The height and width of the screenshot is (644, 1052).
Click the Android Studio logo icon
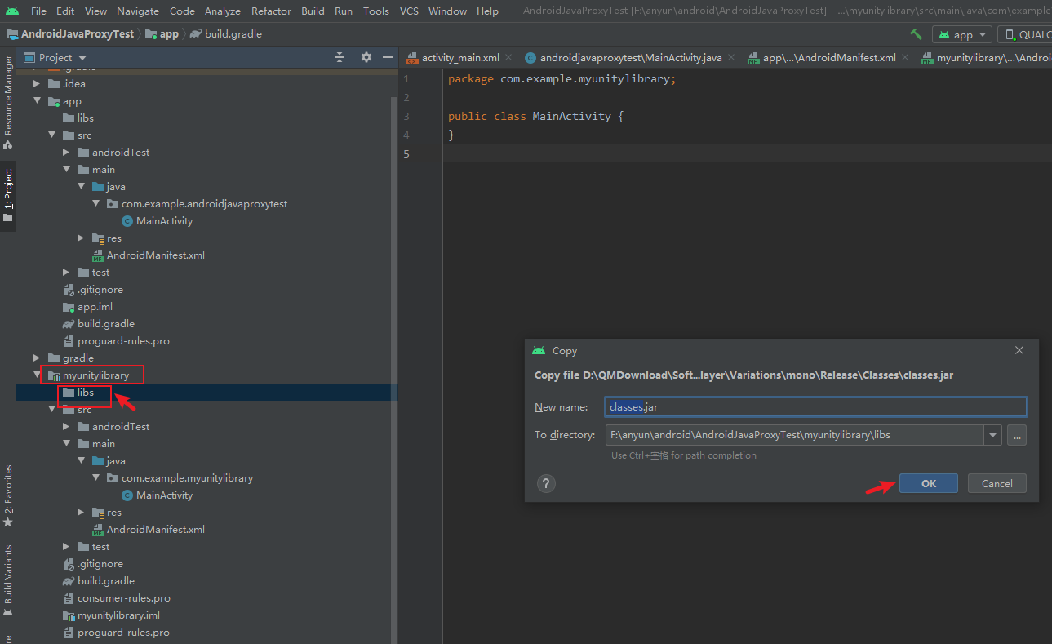12,11
